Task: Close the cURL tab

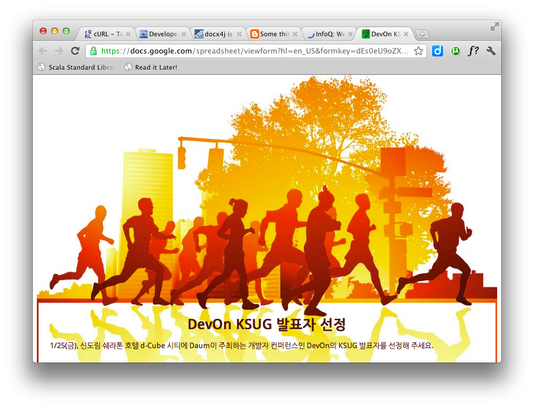Action: (128, 34)
